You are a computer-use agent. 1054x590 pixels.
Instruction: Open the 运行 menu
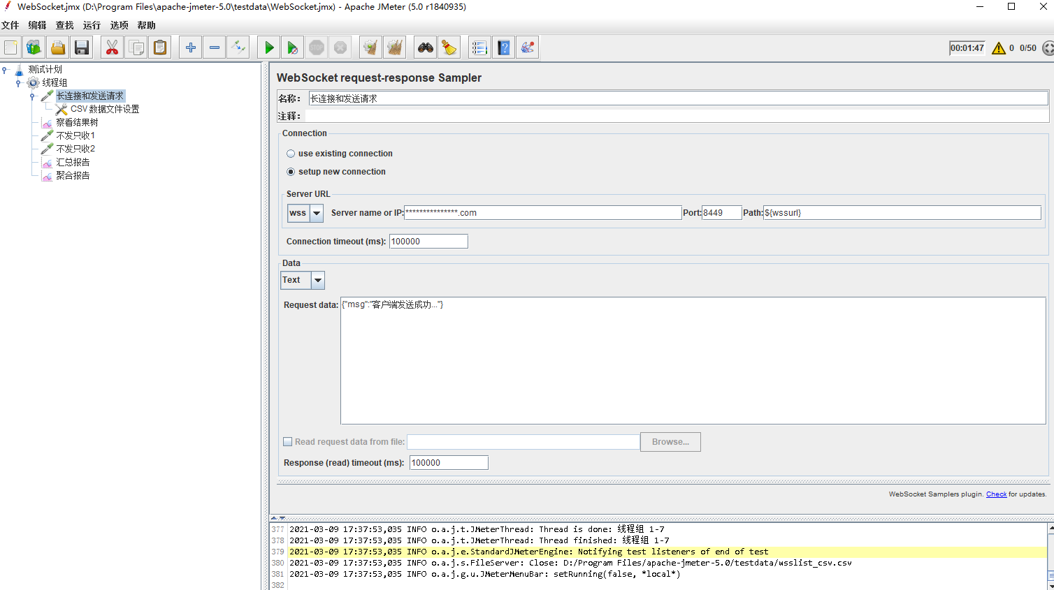91,24
